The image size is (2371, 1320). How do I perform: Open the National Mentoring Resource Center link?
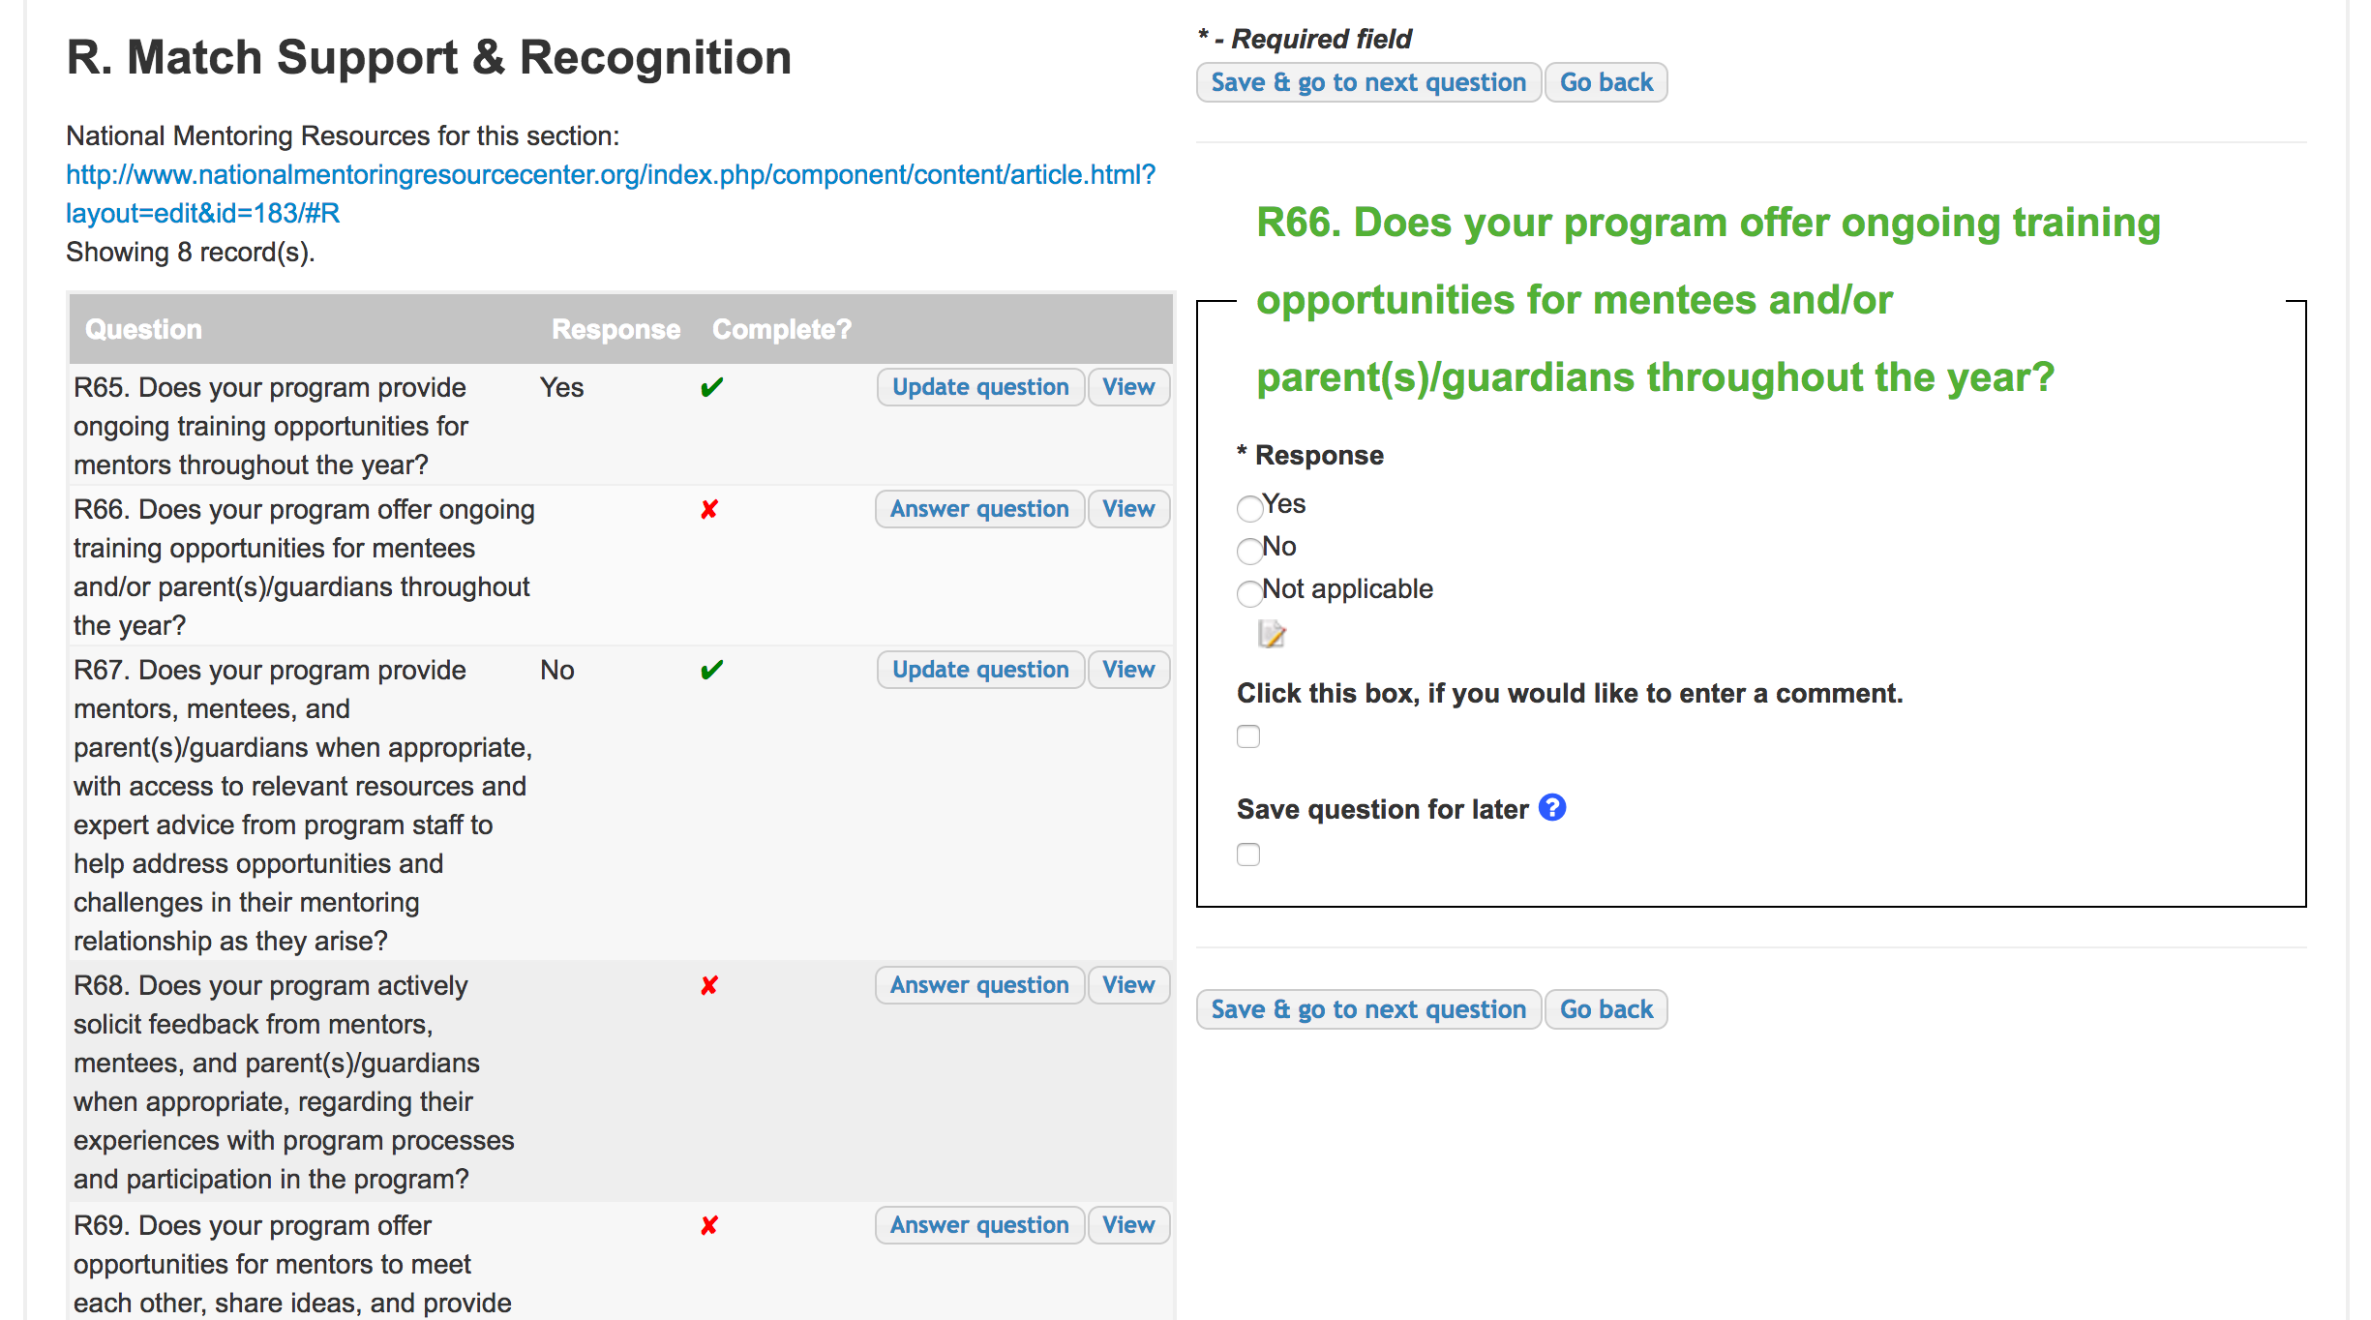click(x=610, y=175)
